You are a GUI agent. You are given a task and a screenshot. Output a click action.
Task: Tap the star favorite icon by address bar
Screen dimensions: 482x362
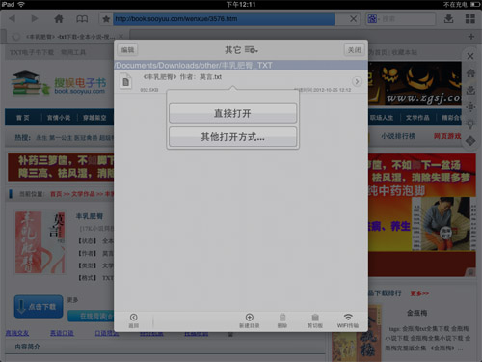106,19
